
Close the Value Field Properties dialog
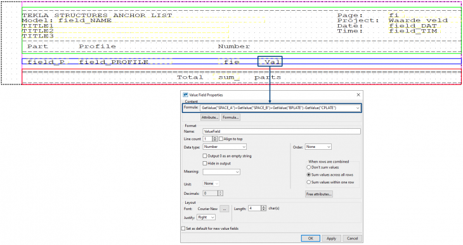coord(358,95)
